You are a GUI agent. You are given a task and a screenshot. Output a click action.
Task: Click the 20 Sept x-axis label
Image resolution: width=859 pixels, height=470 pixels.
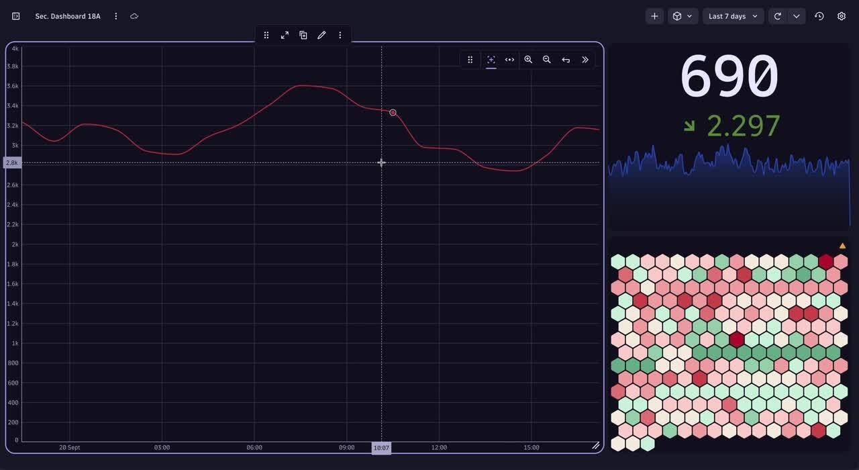click(x=70, y=447)
